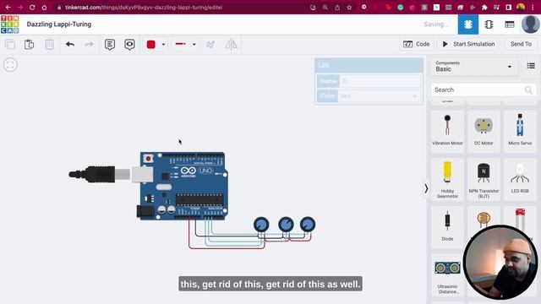This screenshot has height=304, width=541.
Task: Select the LED RGB component
Action: 520,179
